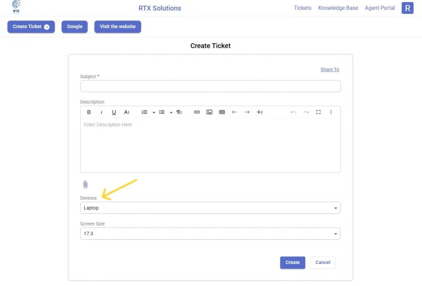The width and height of the screenshot is (422, 286).
Task: Focus the Subject input field
Action: (210, 86)
